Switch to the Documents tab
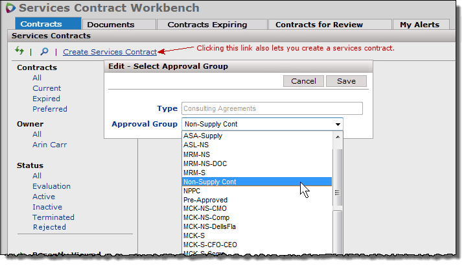The width and height of the screenshot is (466, 266). pos(110,25)
